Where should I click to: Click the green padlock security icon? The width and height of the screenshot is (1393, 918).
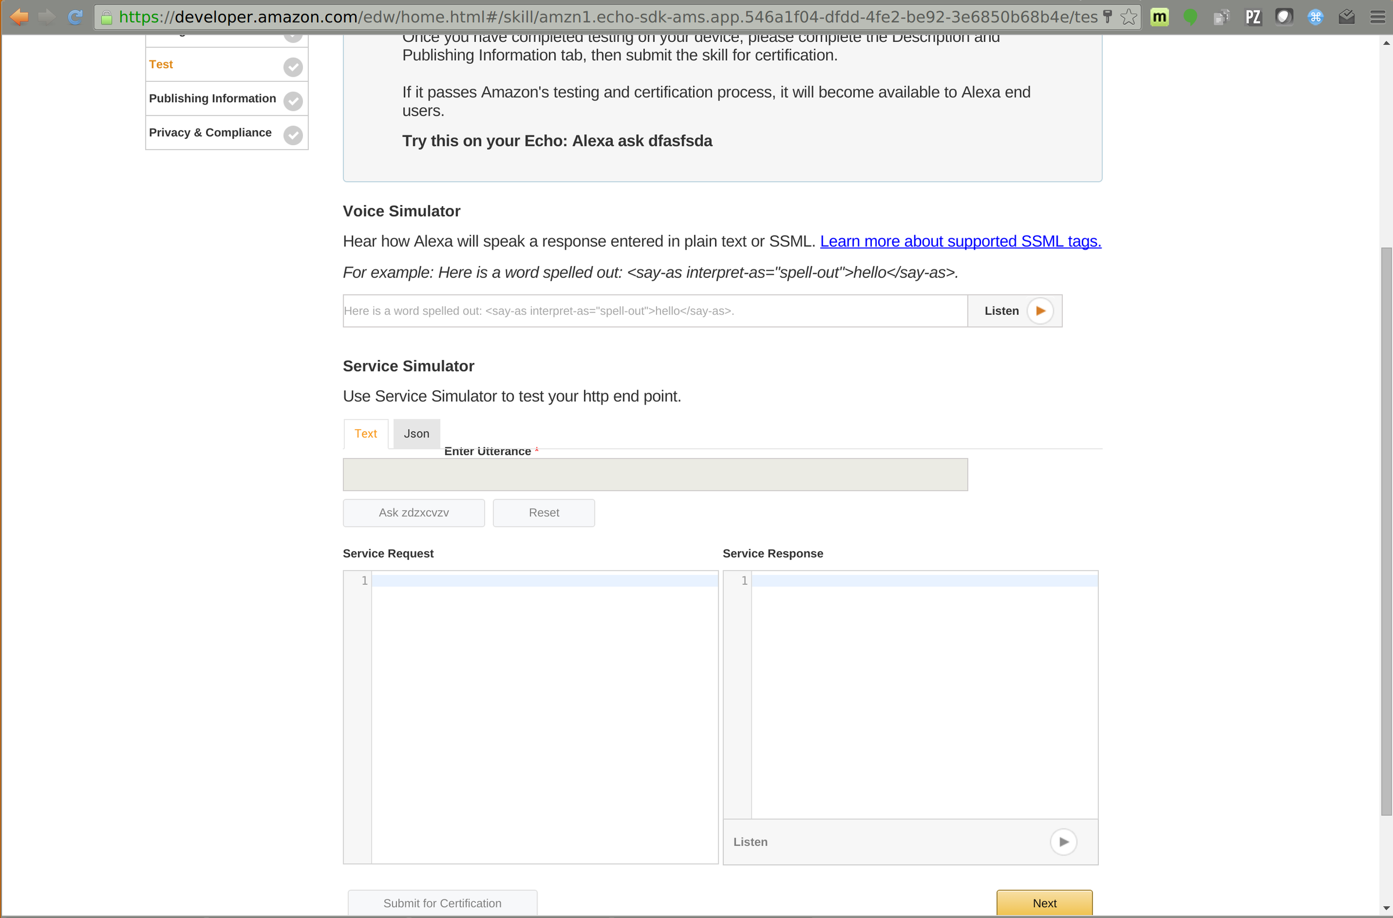click(107, 17)
